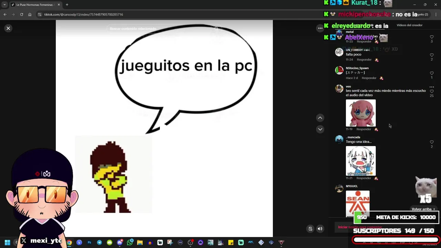Screen dimensions: 441x248
Task: Go to next video with down chevron
Action: point(320,129)
